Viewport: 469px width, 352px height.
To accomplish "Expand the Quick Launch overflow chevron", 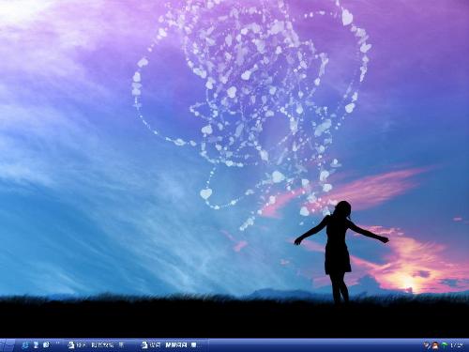I will pos(57,344).
